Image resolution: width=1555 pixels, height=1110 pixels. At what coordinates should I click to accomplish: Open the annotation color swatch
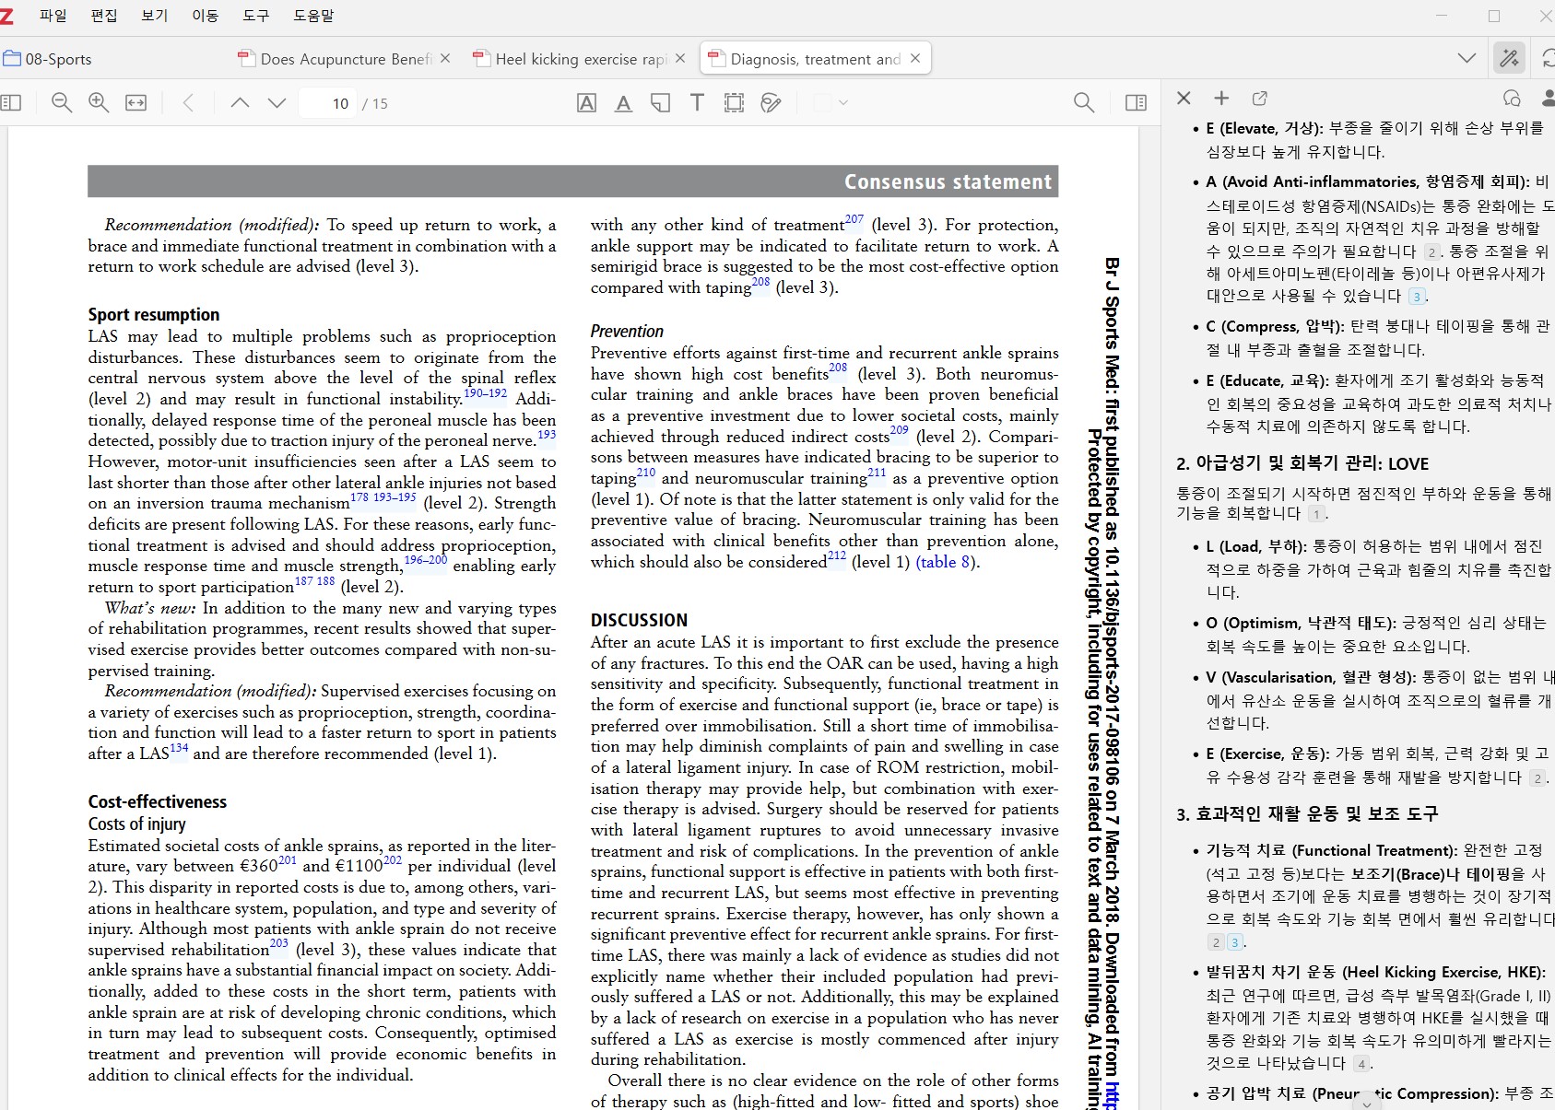tap(822, 103)
